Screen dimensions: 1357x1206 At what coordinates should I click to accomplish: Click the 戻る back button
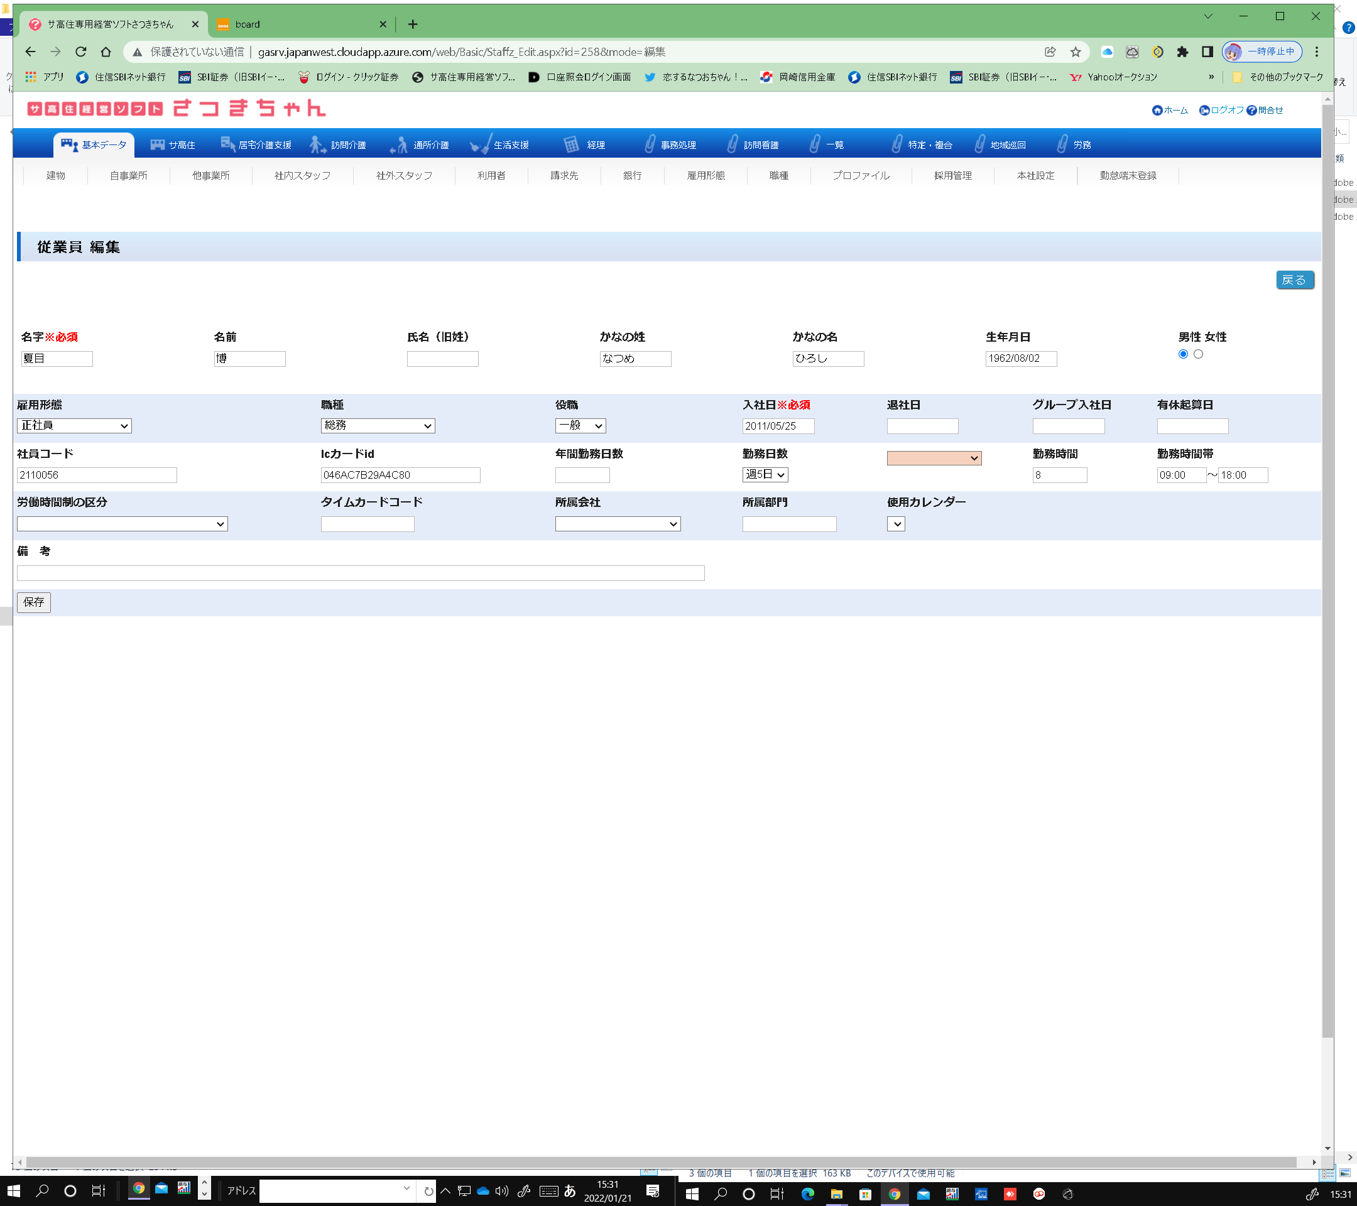(x=1294, y=280)
